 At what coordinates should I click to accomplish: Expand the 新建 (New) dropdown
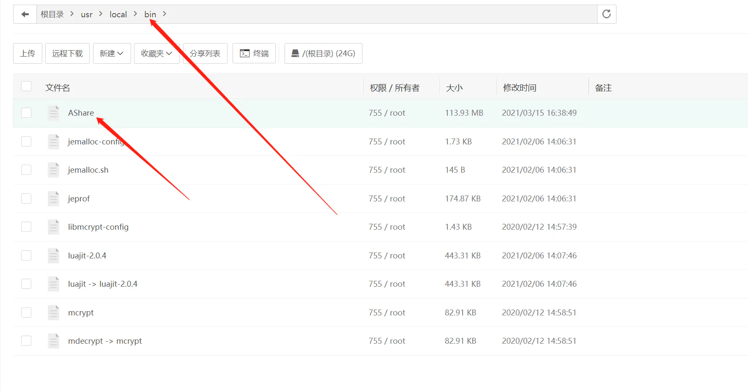(112, 53)
